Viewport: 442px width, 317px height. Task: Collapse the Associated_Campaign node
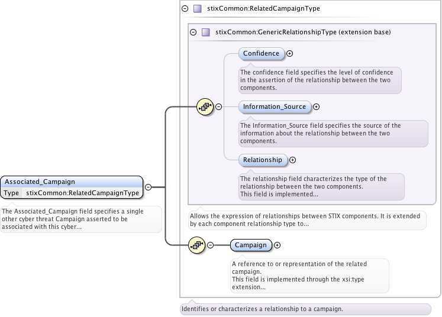click(148, 187)
